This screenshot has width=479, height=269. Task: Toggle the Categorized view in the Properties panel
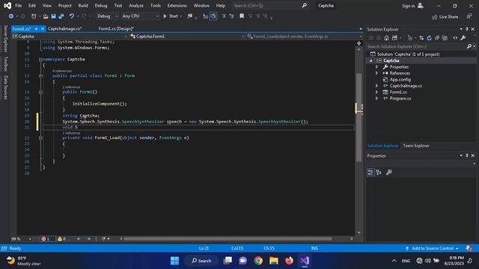coord(370,173)
